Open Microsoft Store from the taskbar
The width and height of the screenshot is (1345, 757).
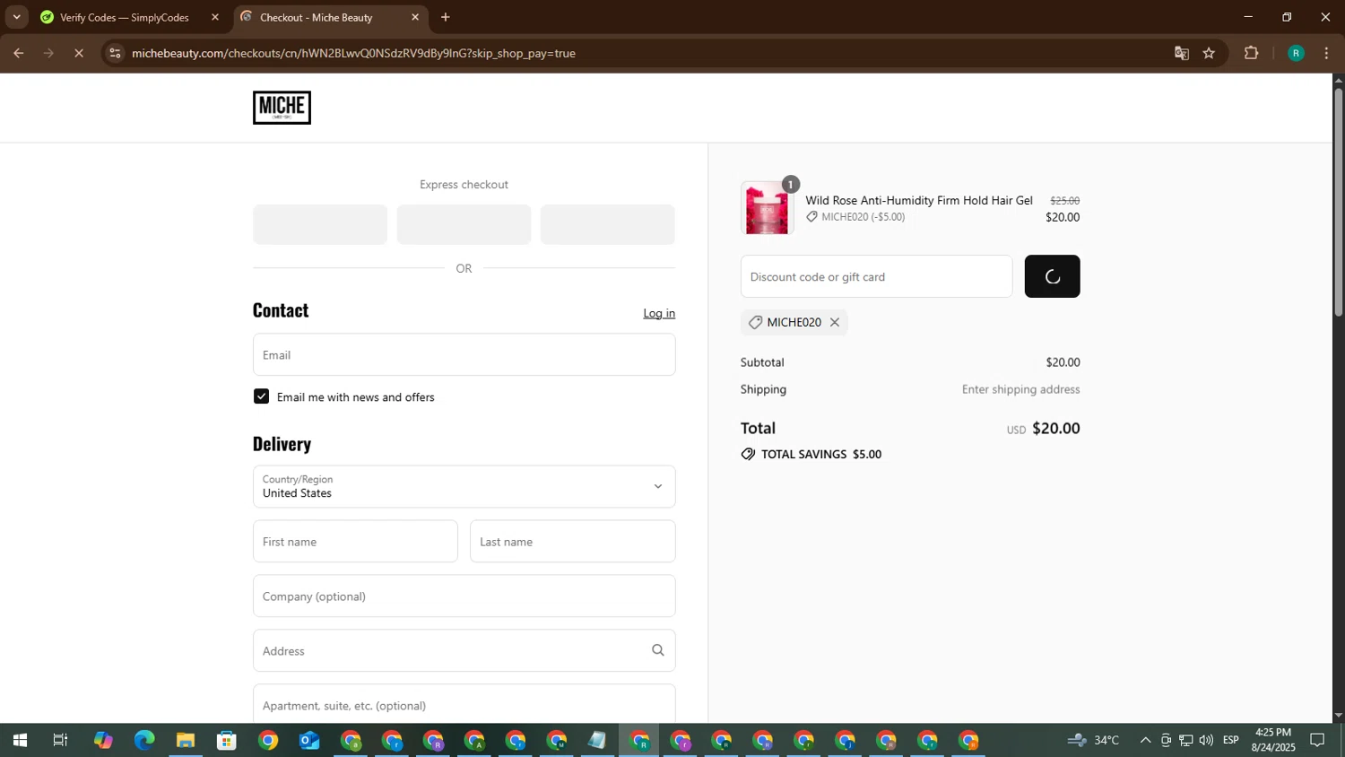coord(227,740)
